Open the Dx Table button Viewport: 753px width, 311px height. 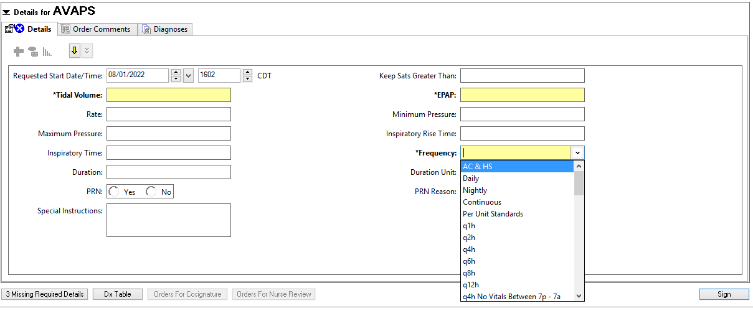pyautogui.click(x=118, y=294)
